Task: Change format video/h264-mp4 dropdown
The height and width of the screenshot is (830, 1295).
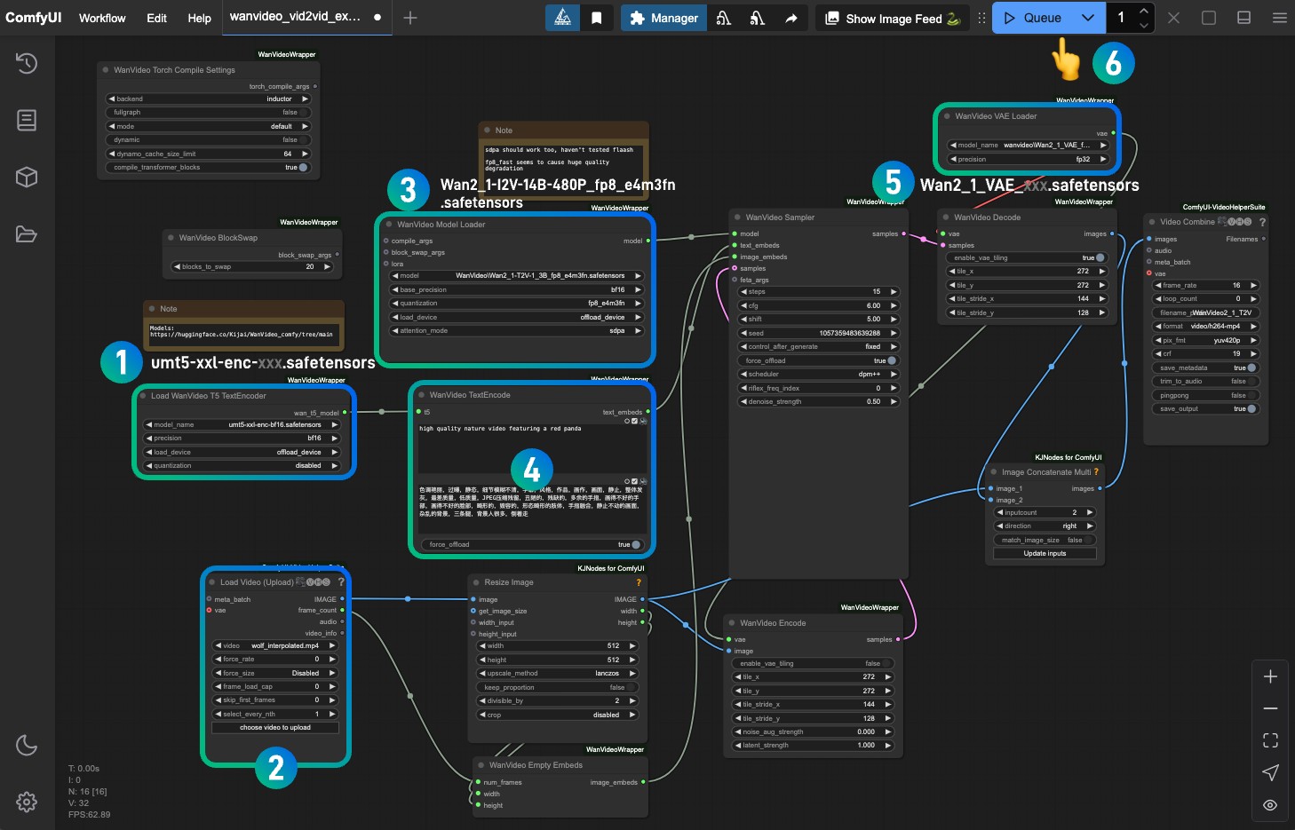Action: pyautogui.click(x=1205, y=326)
